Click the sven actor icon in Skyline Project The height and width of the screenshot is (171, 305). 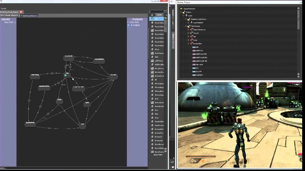point(186,16)
